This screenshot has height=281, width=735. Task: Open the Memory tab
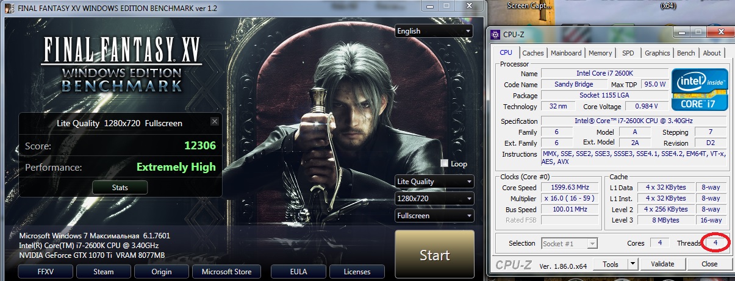(x=600, y=53)
